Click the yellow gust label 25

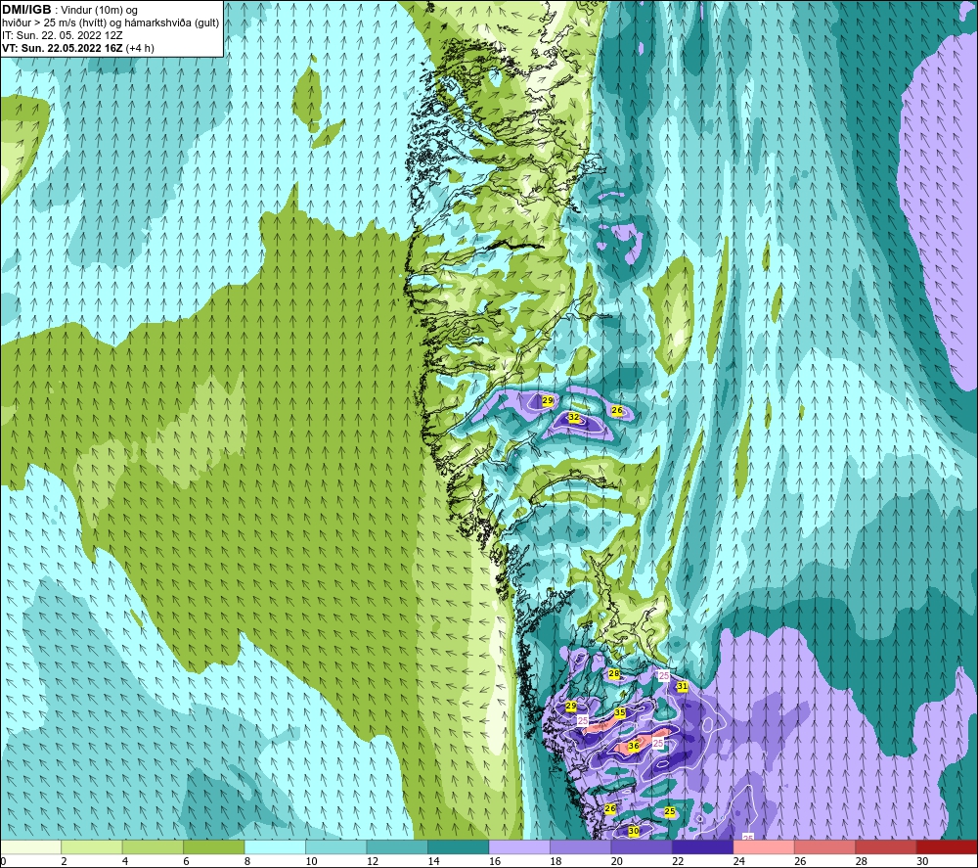click(x=669, y=811)
